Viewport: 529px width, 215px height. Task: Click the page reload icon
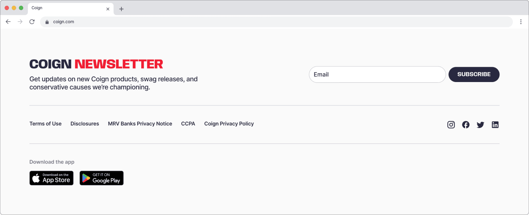click(32, 22)
